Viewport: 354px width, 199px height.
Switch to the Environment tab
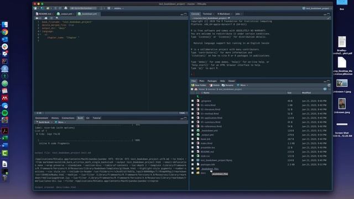point(41,118)
